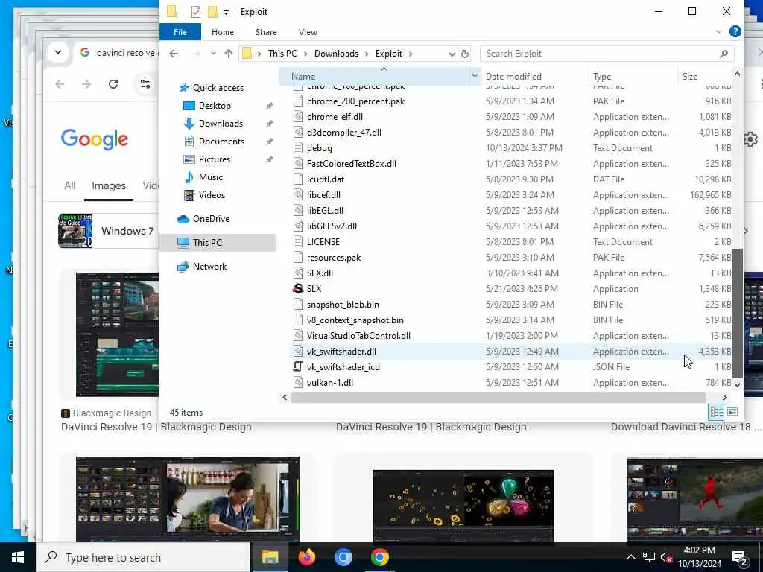Click the vertical scrollbar thumb in file list
The width and height of the screenshot is (763, 572).
click(x=737, y=314)
